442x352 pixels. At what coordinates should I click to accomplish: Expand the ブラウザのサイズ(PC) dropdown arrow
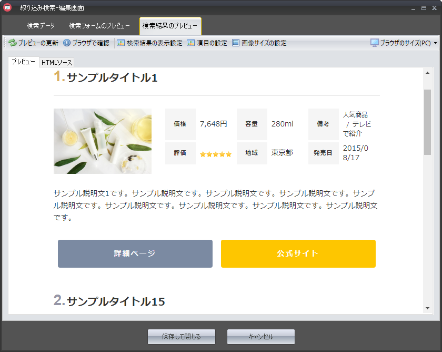[435, 43]
